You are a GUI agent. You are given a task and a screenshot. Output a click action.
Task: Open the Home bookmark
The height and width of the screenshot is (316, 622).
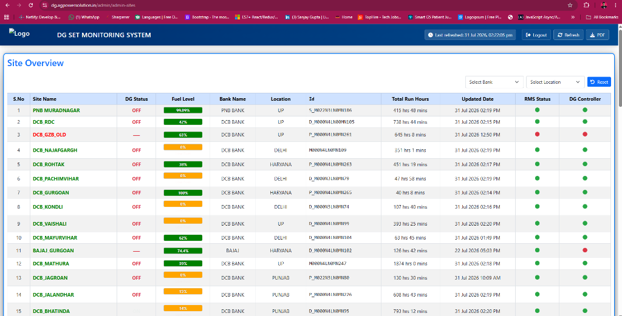click(x=344, y=17)
